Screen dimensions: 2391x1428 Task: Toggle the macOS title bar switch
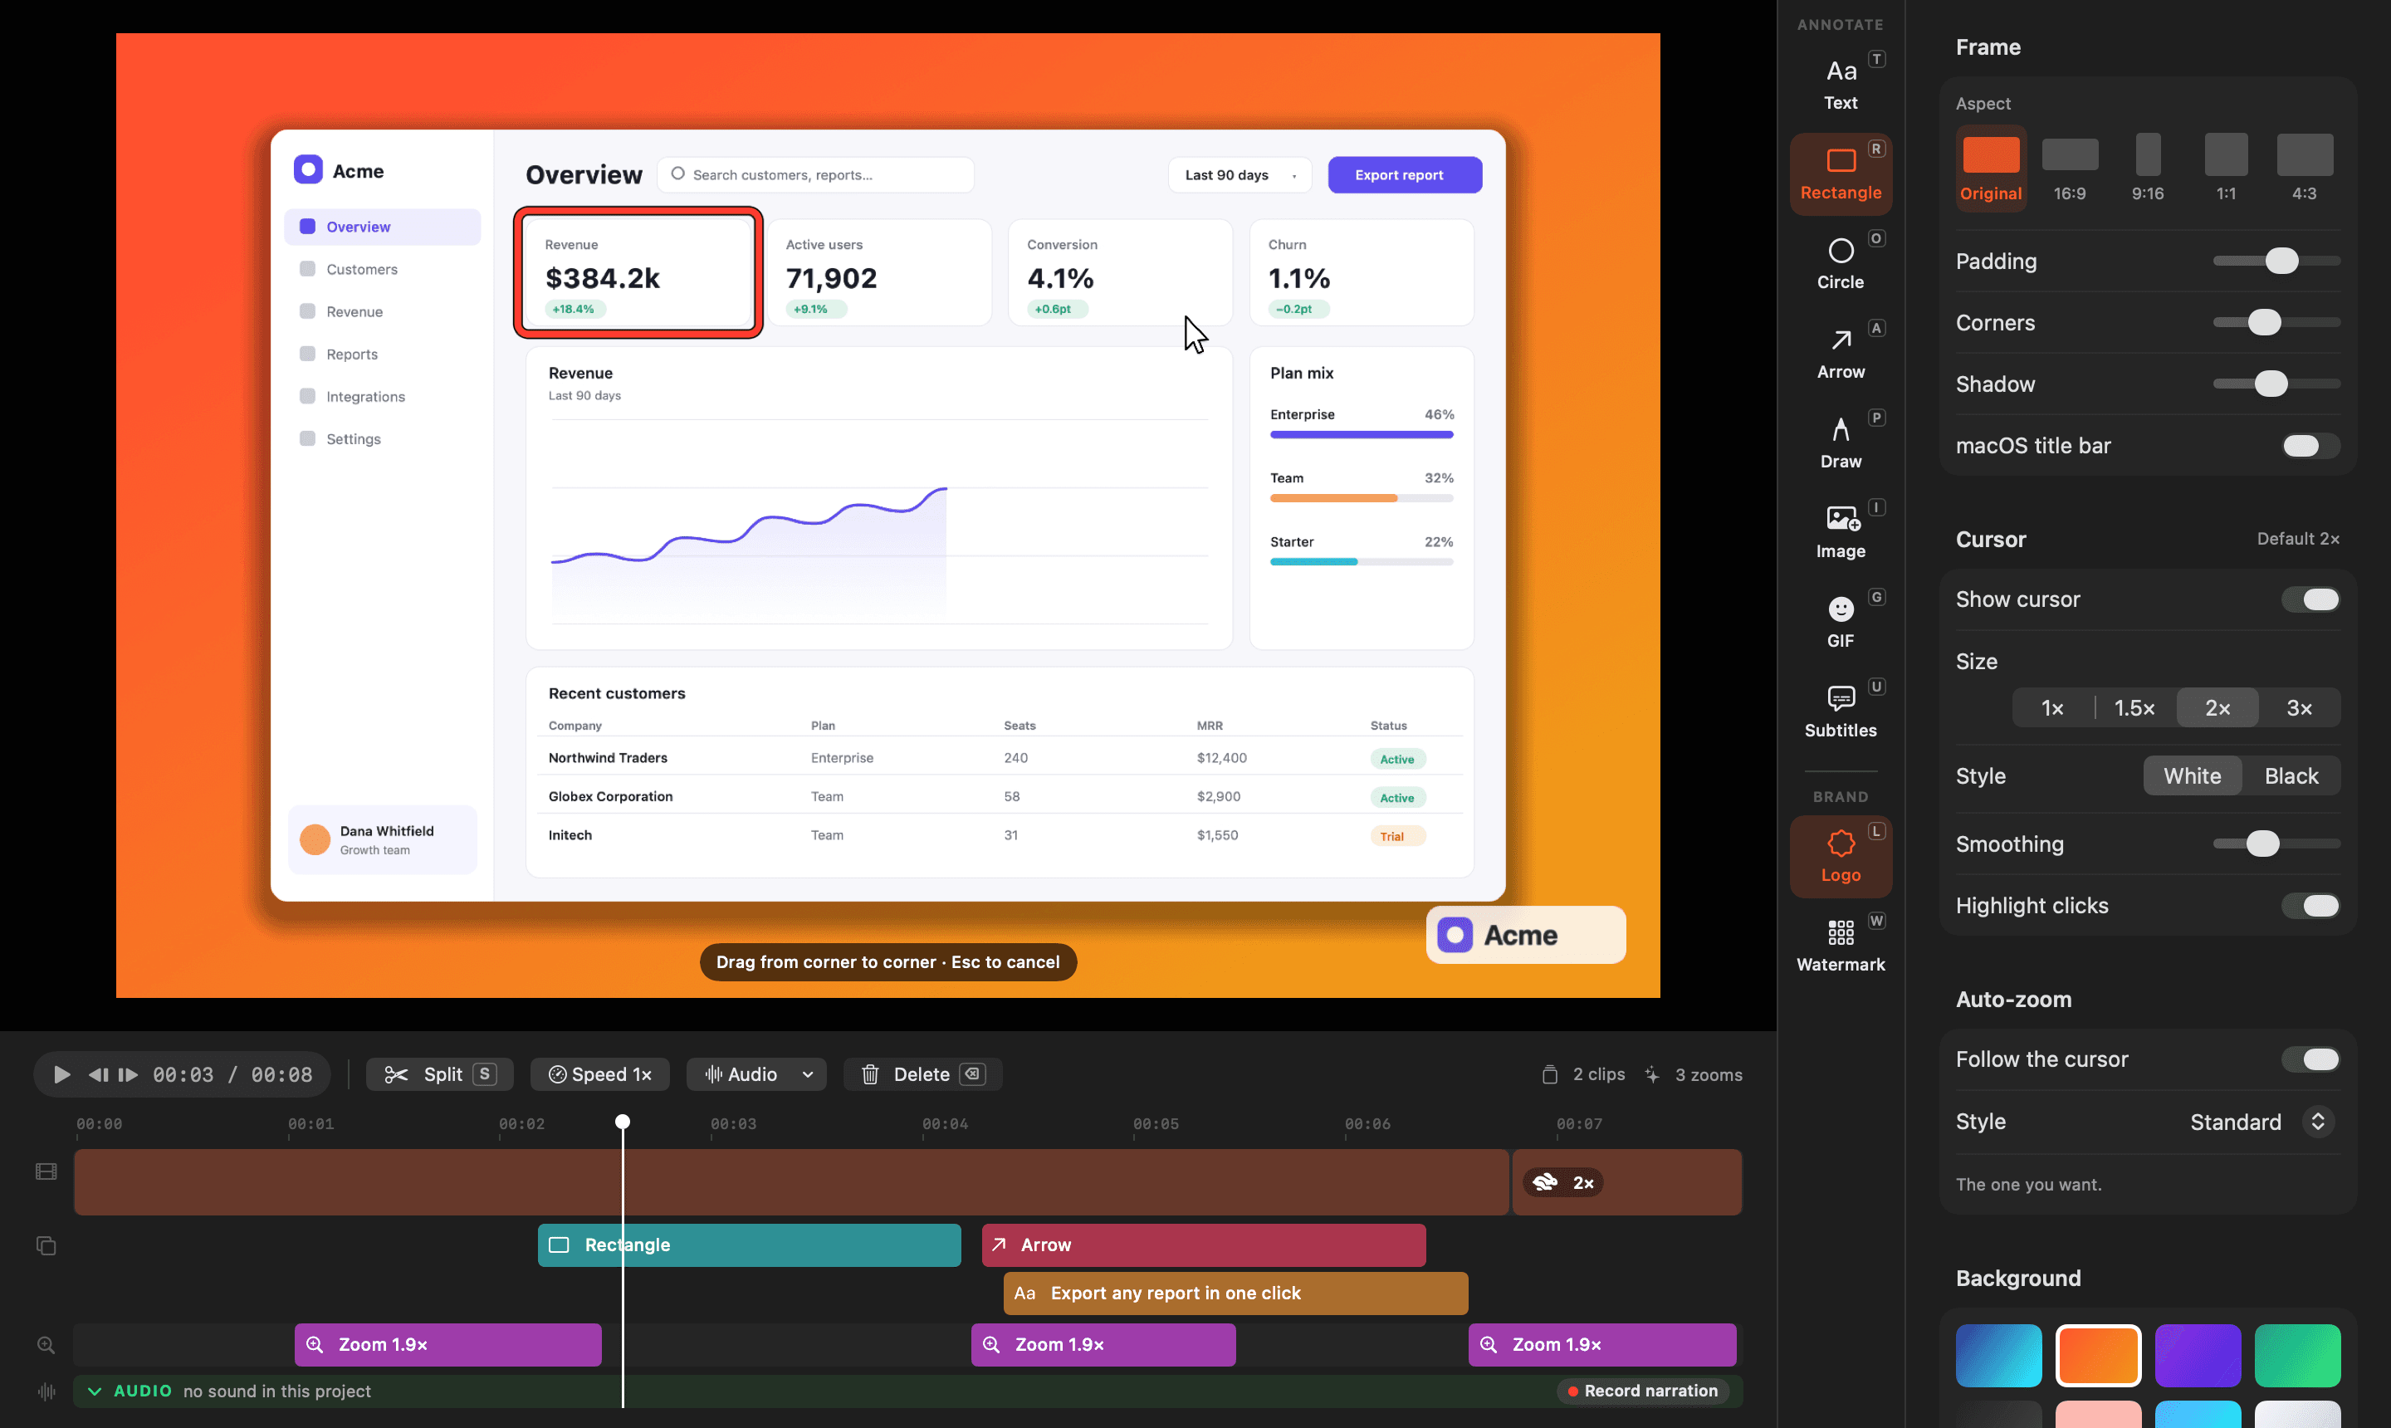click(x=2310, y=446)
